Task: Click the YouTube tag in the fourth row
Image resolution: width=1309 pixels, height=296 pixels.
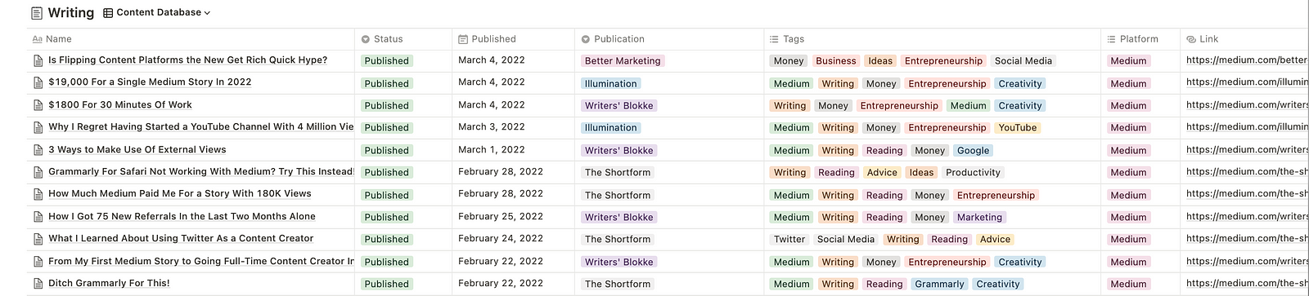Action: (x=1018, y=128)
